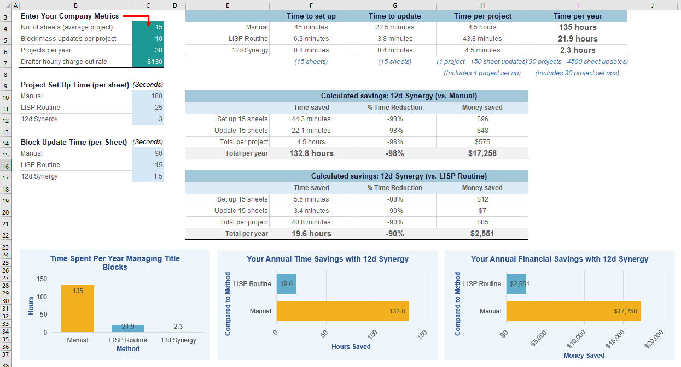Screen dimensions: 681x367
Task: Click 'Calculated savings: 12d Synergy (vs. LISP Routine)' header
Action: click(x=399, y=176)
